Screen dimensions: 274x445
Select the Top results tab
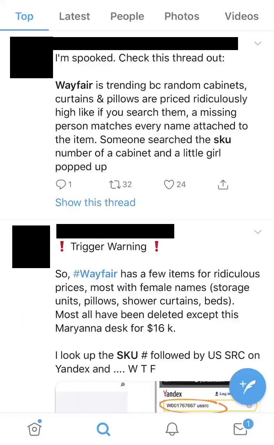[24, 16]
